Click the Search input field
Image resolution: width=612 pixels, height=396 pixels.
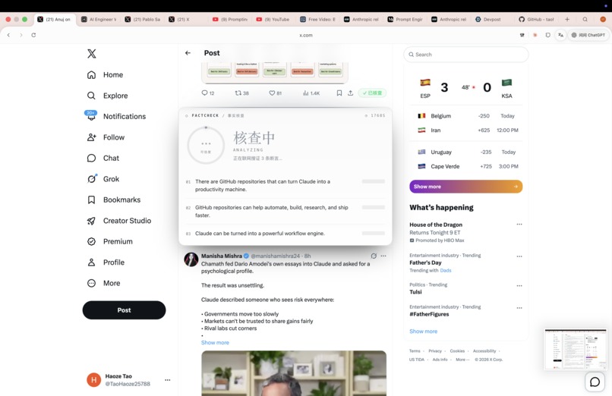tap(466, 55)
